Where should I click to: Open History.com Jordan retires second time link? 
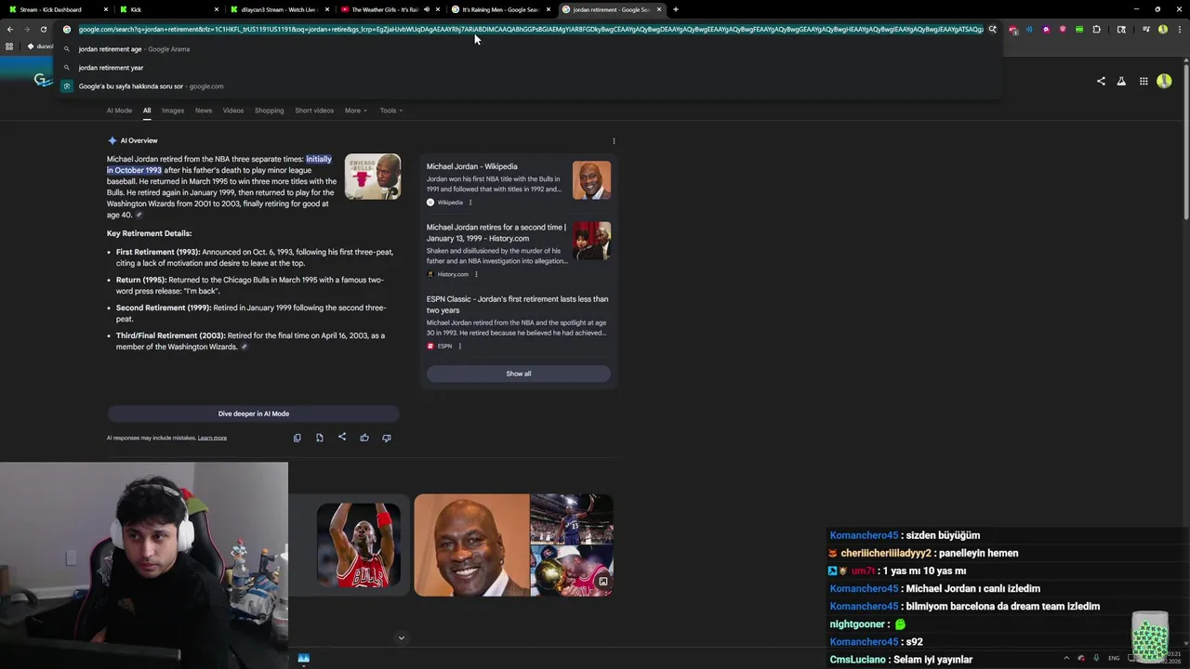click(496, 232)
